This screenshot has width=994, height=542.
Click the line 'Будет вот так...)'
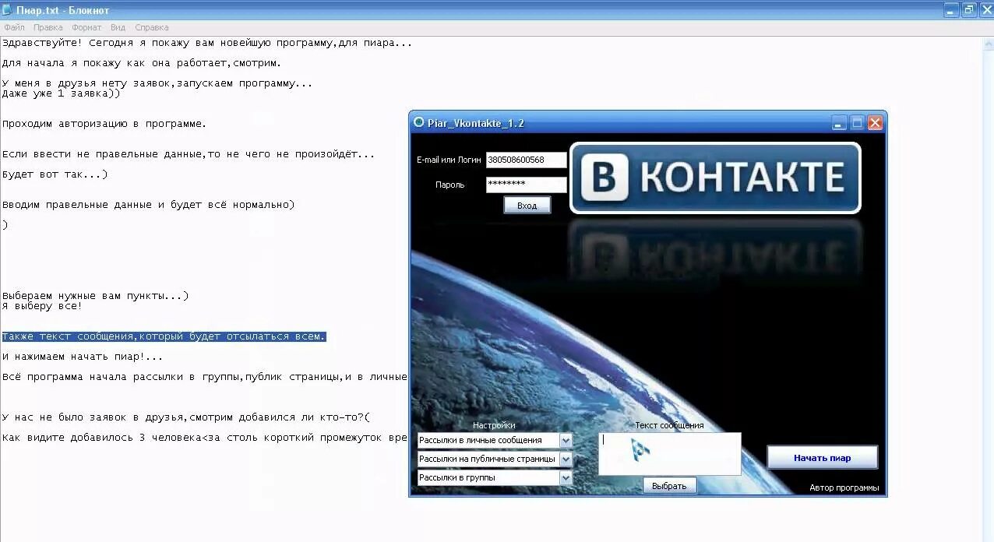[x=55, y=174]
